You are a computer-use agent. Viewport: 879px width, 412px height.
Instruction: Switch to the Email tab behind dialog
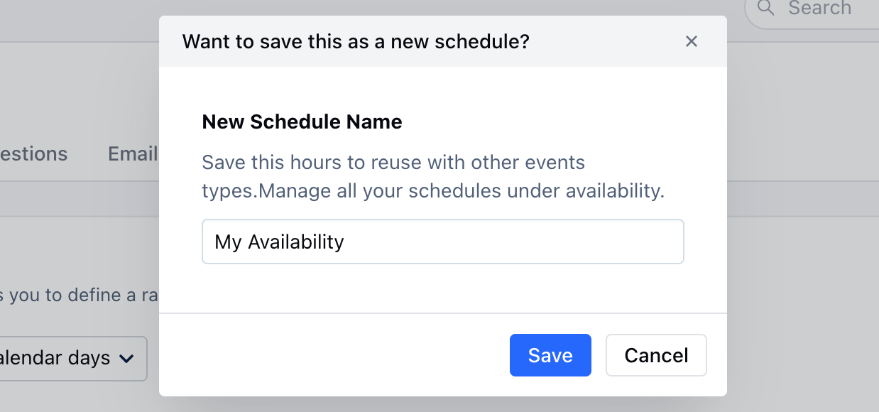coord(133,153)
